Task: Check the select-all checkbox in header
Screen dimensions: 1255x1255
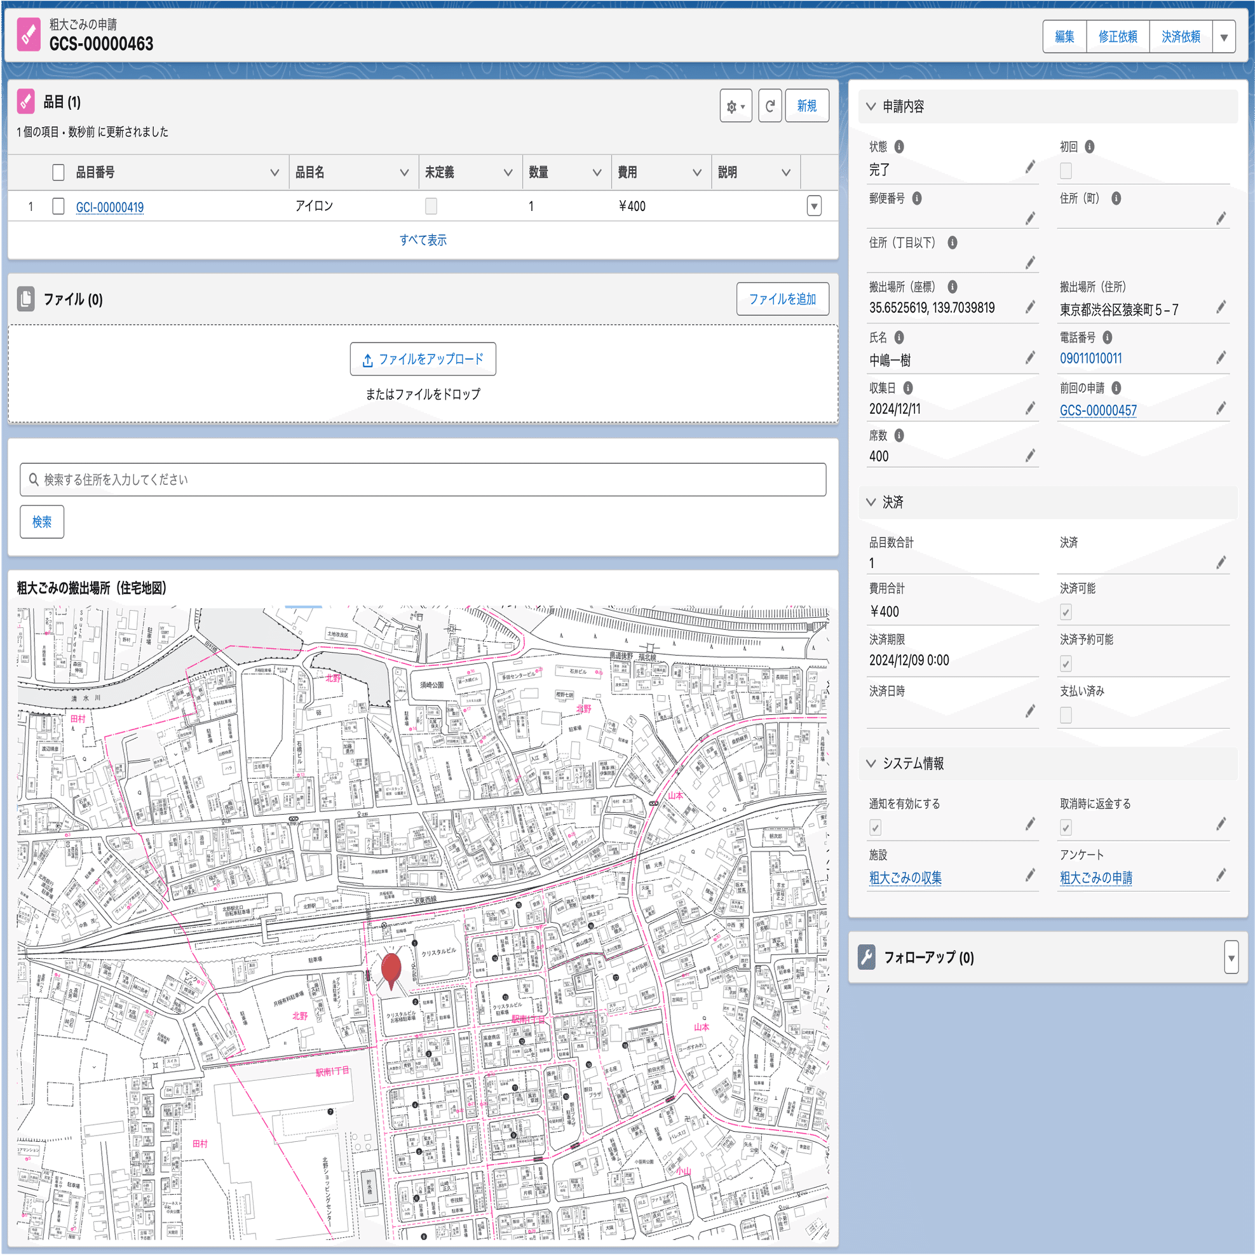Action: tap(58, 172)
